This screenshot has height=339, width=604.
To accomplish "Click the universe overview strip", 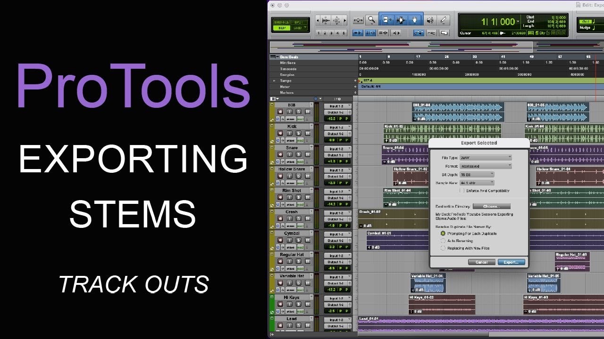I will point(436,47).
